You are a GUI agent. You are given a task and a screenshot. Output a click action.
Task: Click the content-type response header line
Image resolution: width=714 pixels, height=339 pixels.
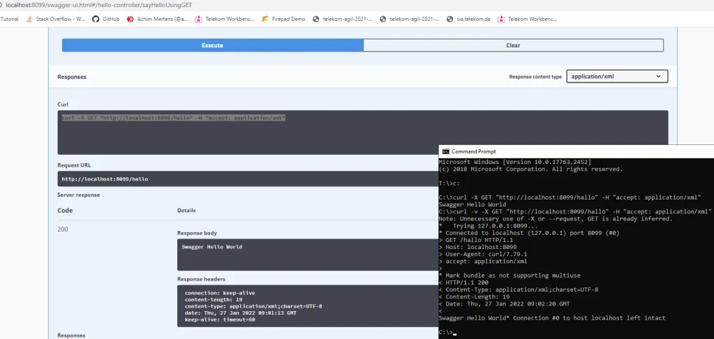coord(253,306)
